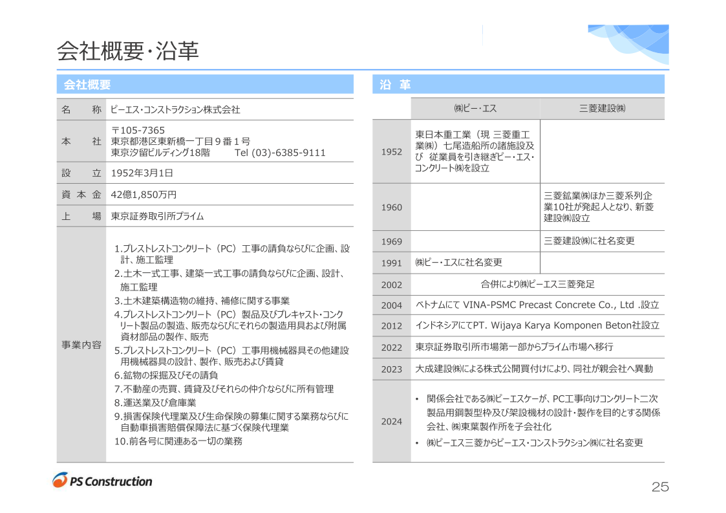
Task: Click the 2002 entry 合併により㈱ピーエス三菱発足
Action: [538, 284]
